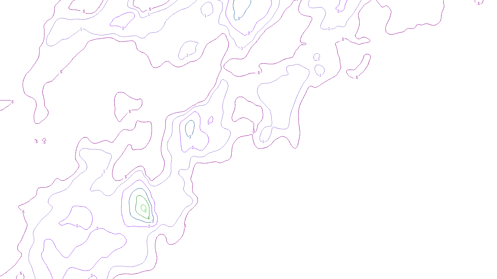The image size is (497, 279).
Task: Click the green "4" contour label
Action: (x=148, y=218)
